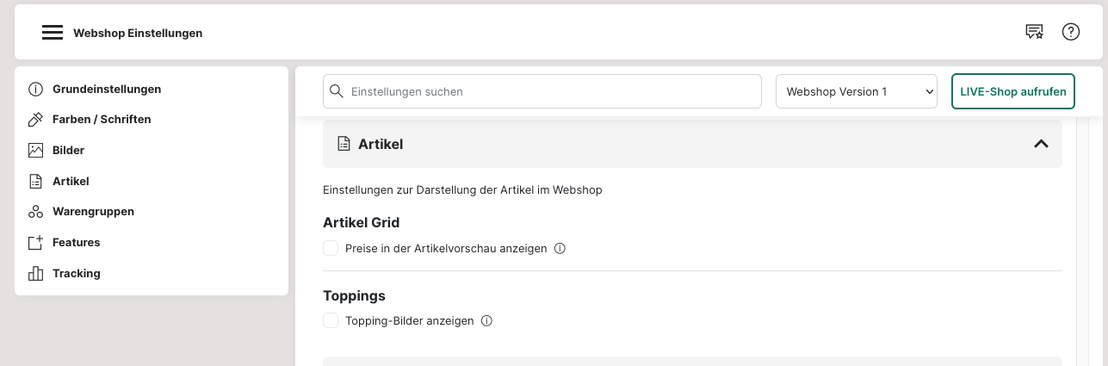This screenshot has height=366, width=1108.
Task: Click the Farben / Schriften paint icon
Action: [35, 120]
